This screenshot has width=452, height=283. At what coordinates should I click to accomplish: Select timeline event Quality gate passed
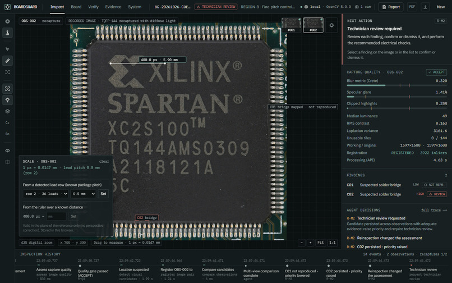point(93,270)
